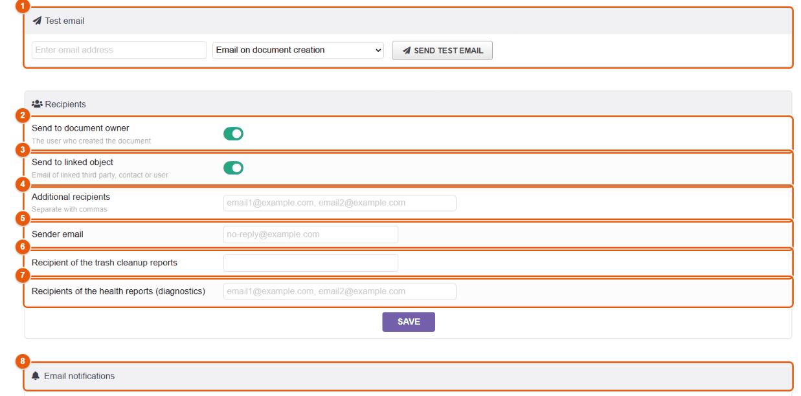Screen dimensions: 801x396
Task: Focus the Sender email input field
Action: (311, 234)
